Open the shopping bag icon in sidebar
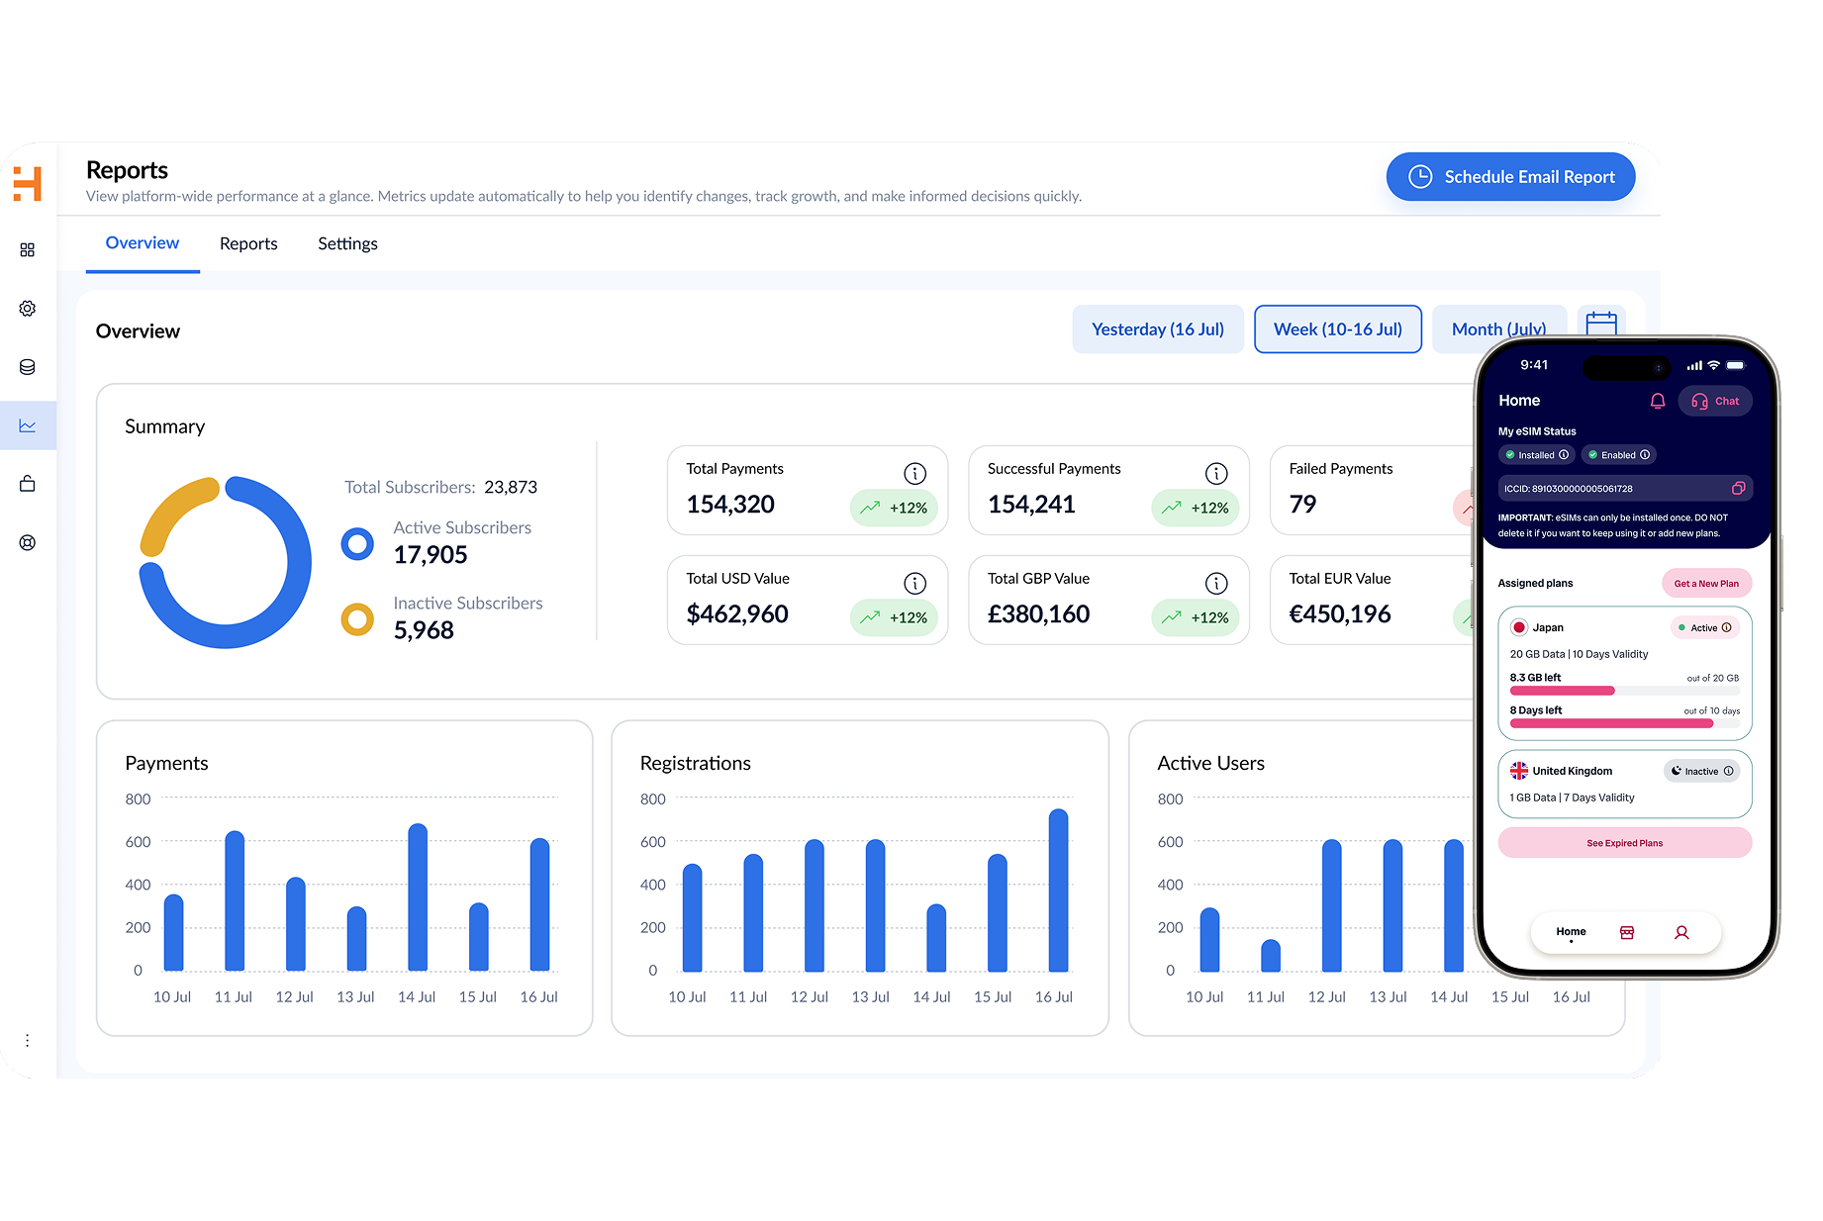This screenshot has height=1221, width=1823. coord(28,484)
